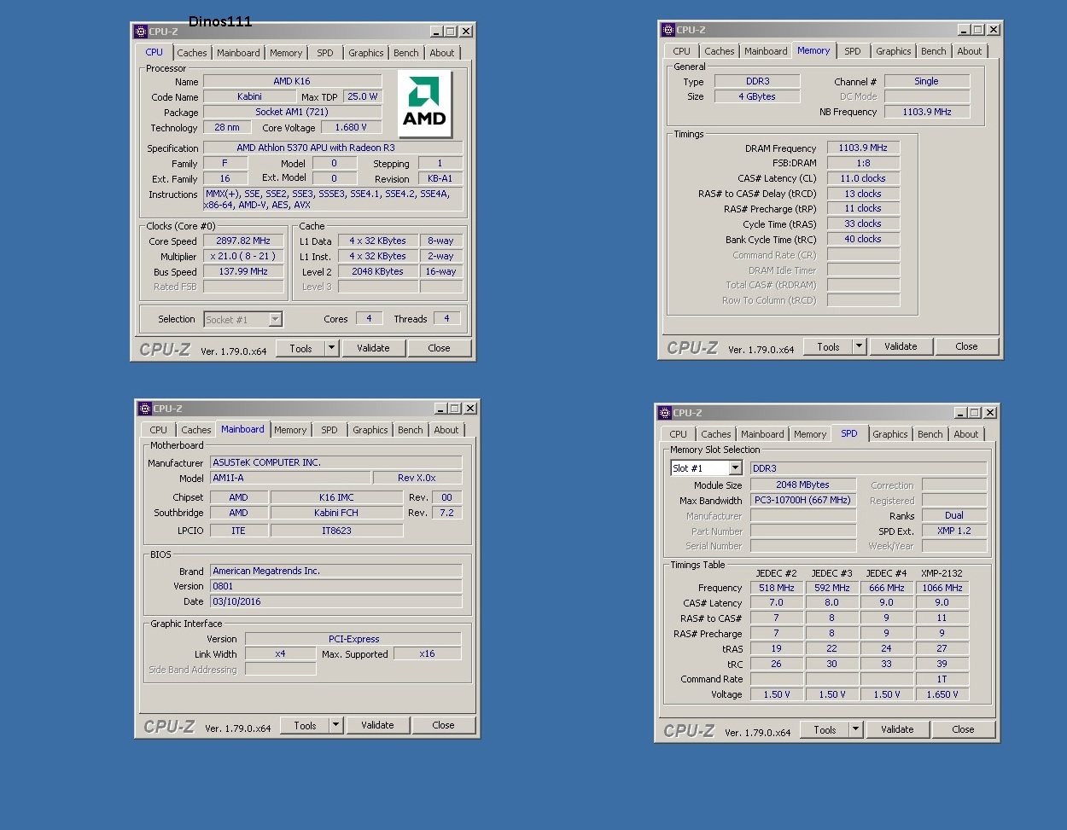Open the Tools dropdown arrow in the Mainboard window
The image size is (1067, 830).
(336, 725)
